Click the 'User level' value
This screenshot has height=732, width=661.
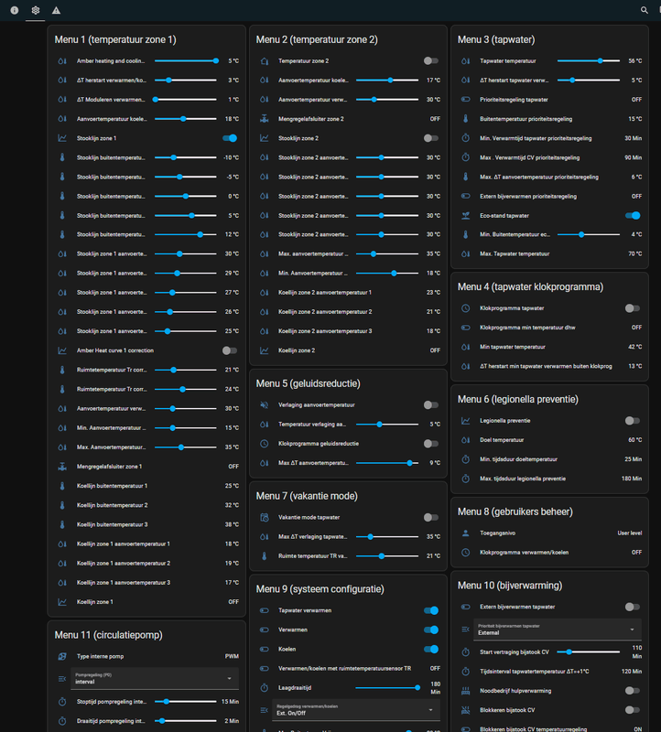click(629, 533)
